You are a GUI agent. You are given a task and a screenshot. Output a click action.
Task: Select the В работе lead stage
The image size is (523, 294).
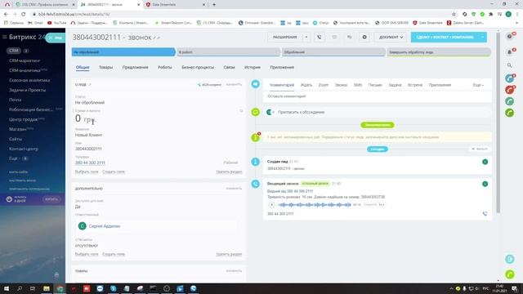(x=228, y=52)
